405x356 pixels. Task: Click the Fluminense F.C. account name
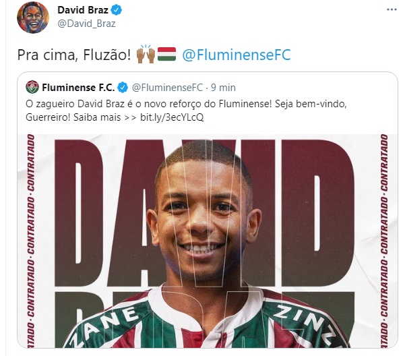click(x=78, y=88)
